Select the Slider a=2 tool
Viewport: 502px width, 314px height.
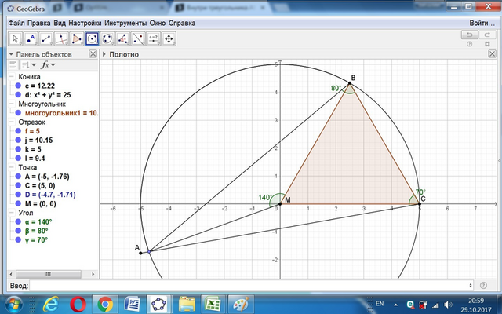[x=154, y=38]
